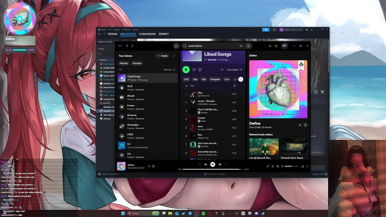Open the miniplayer icon

click(302, 166)
